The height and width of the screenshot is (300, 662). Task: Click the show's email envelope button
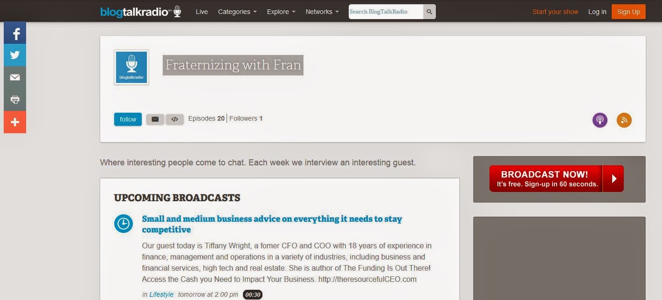pos(155,119)
